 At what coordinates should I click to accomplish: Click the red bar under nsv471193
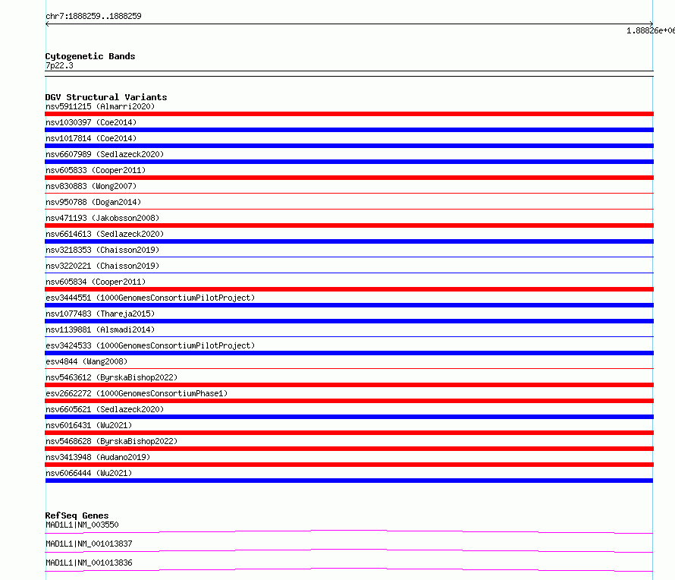pos(349,225)
